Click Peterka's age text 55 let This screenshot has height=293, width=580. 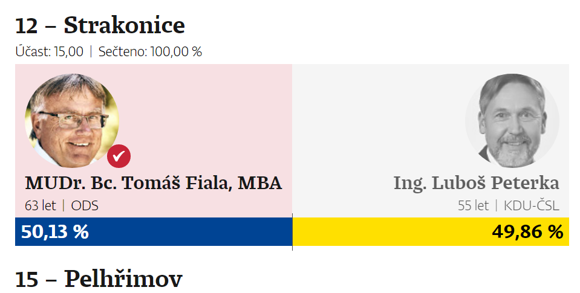473,205
